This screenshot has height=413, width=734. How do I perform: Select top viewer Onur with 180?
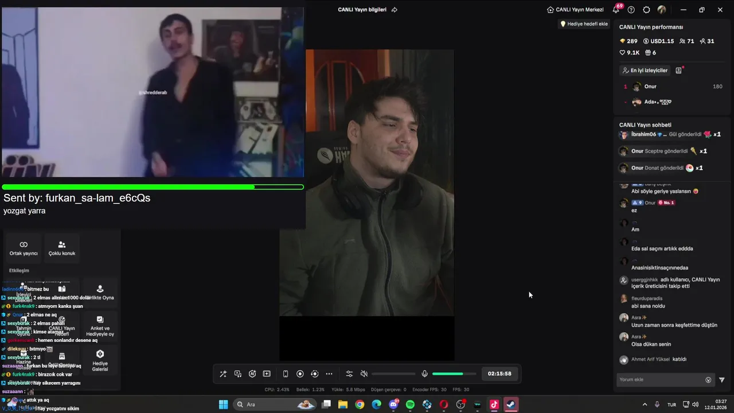coord(672,87)
